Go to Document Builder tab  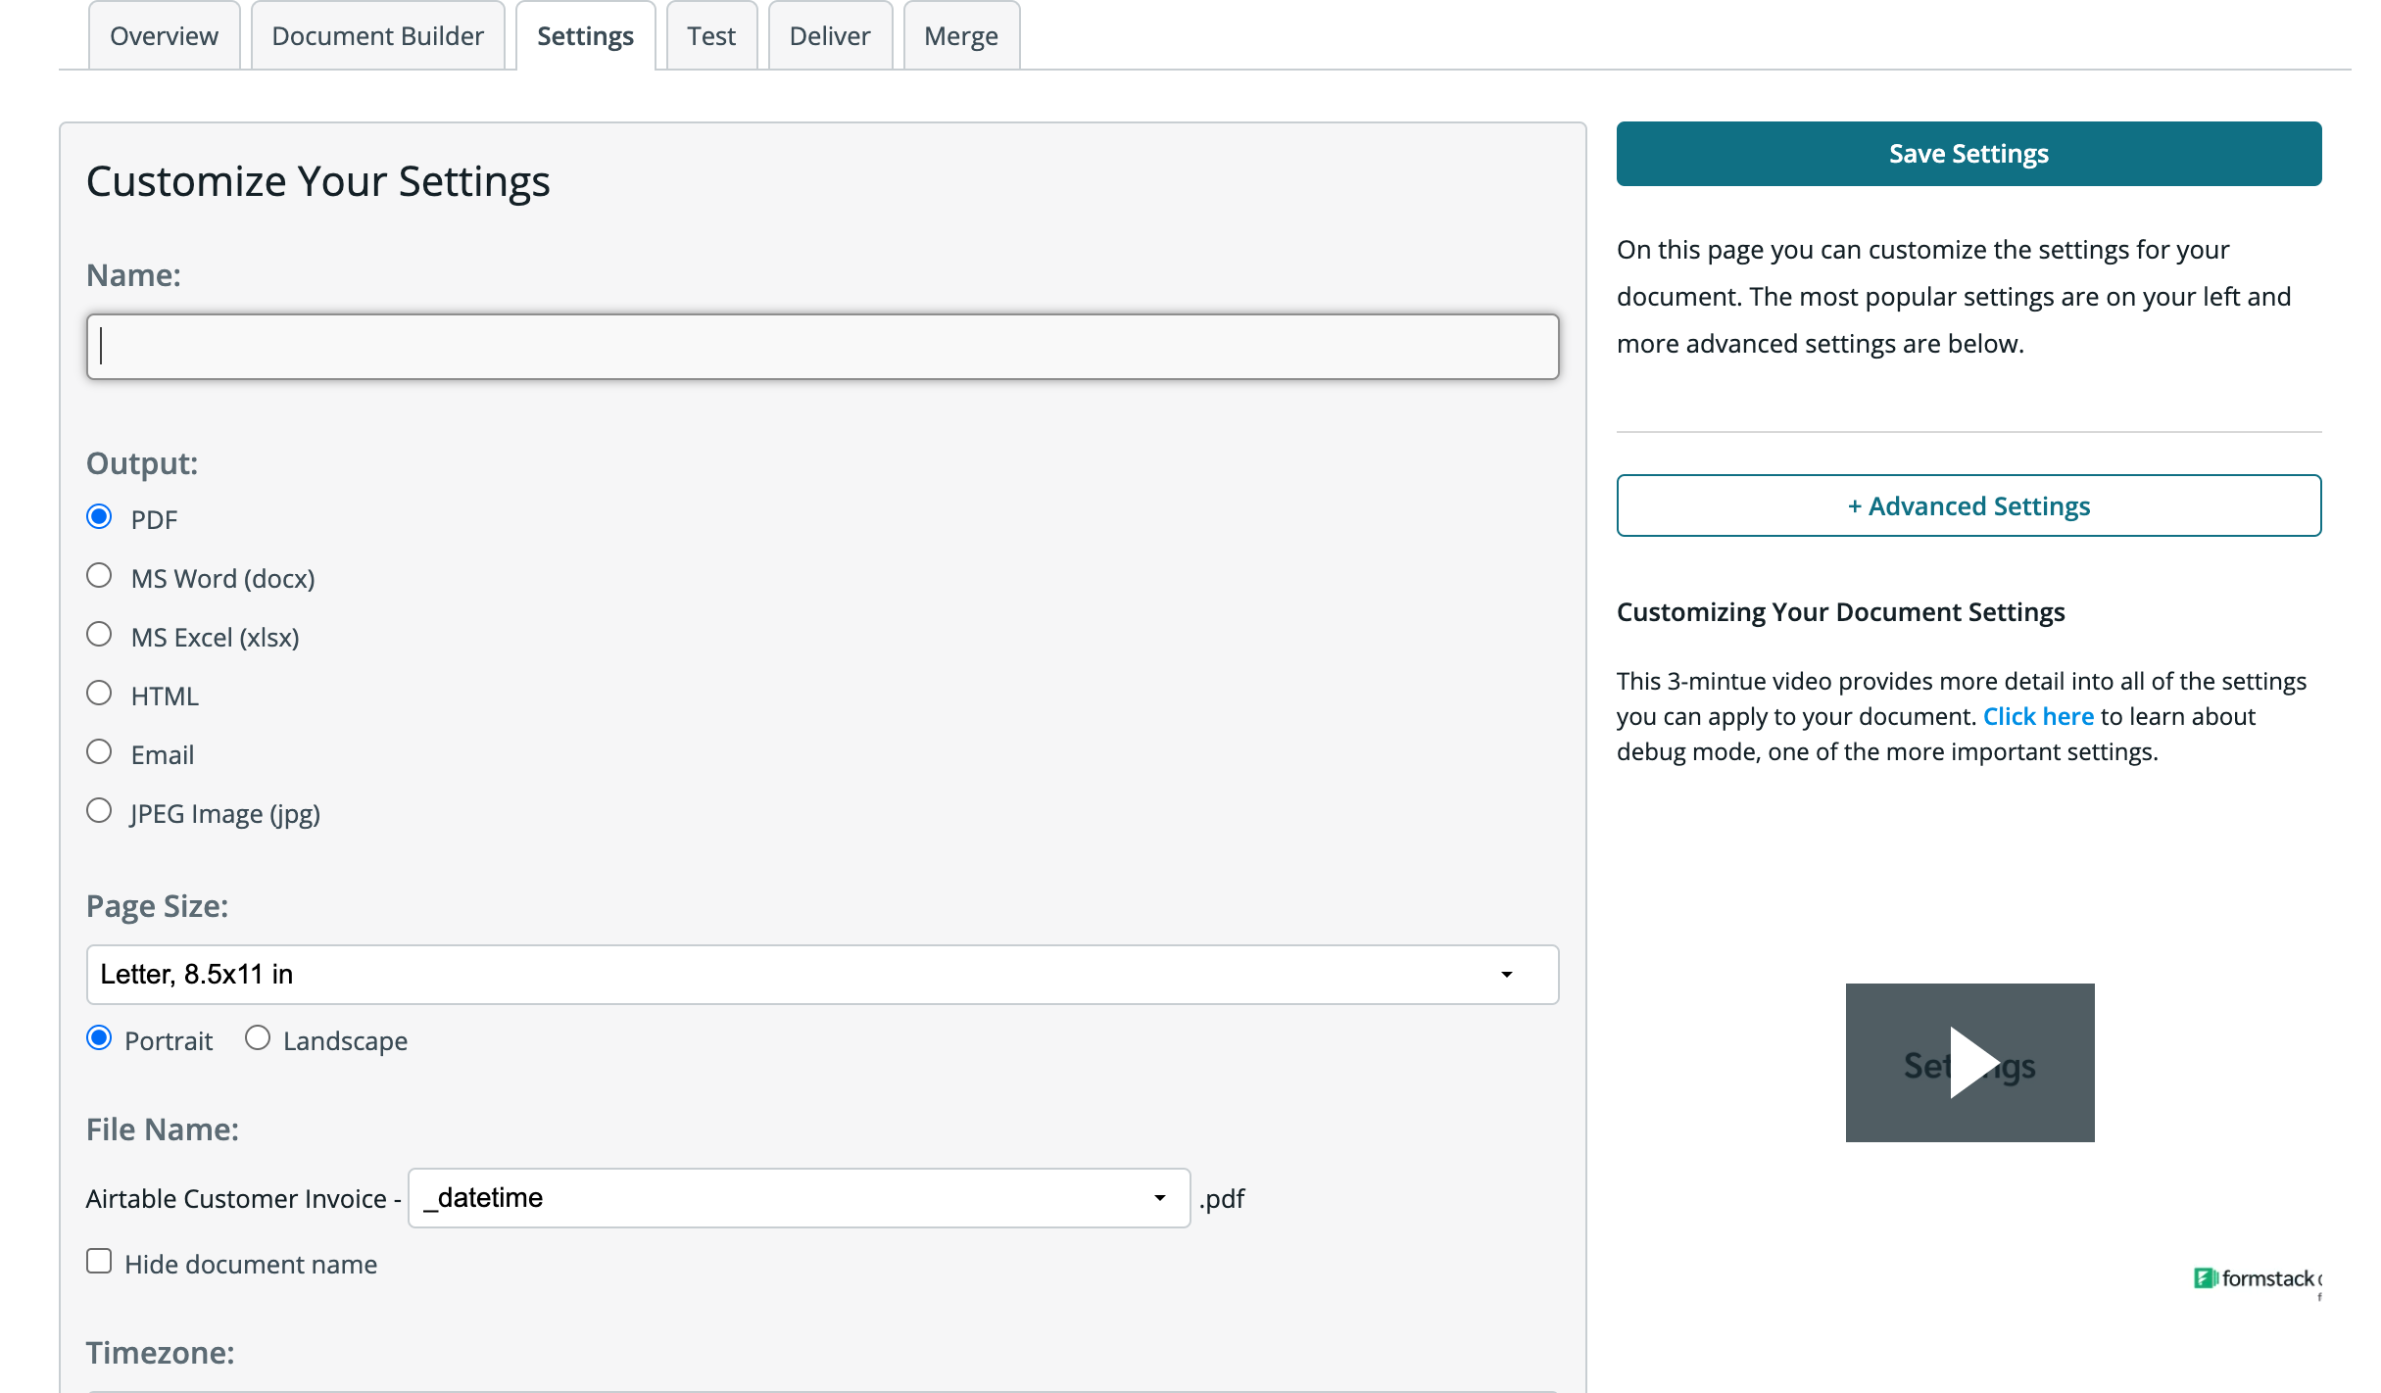coord(377,36)
